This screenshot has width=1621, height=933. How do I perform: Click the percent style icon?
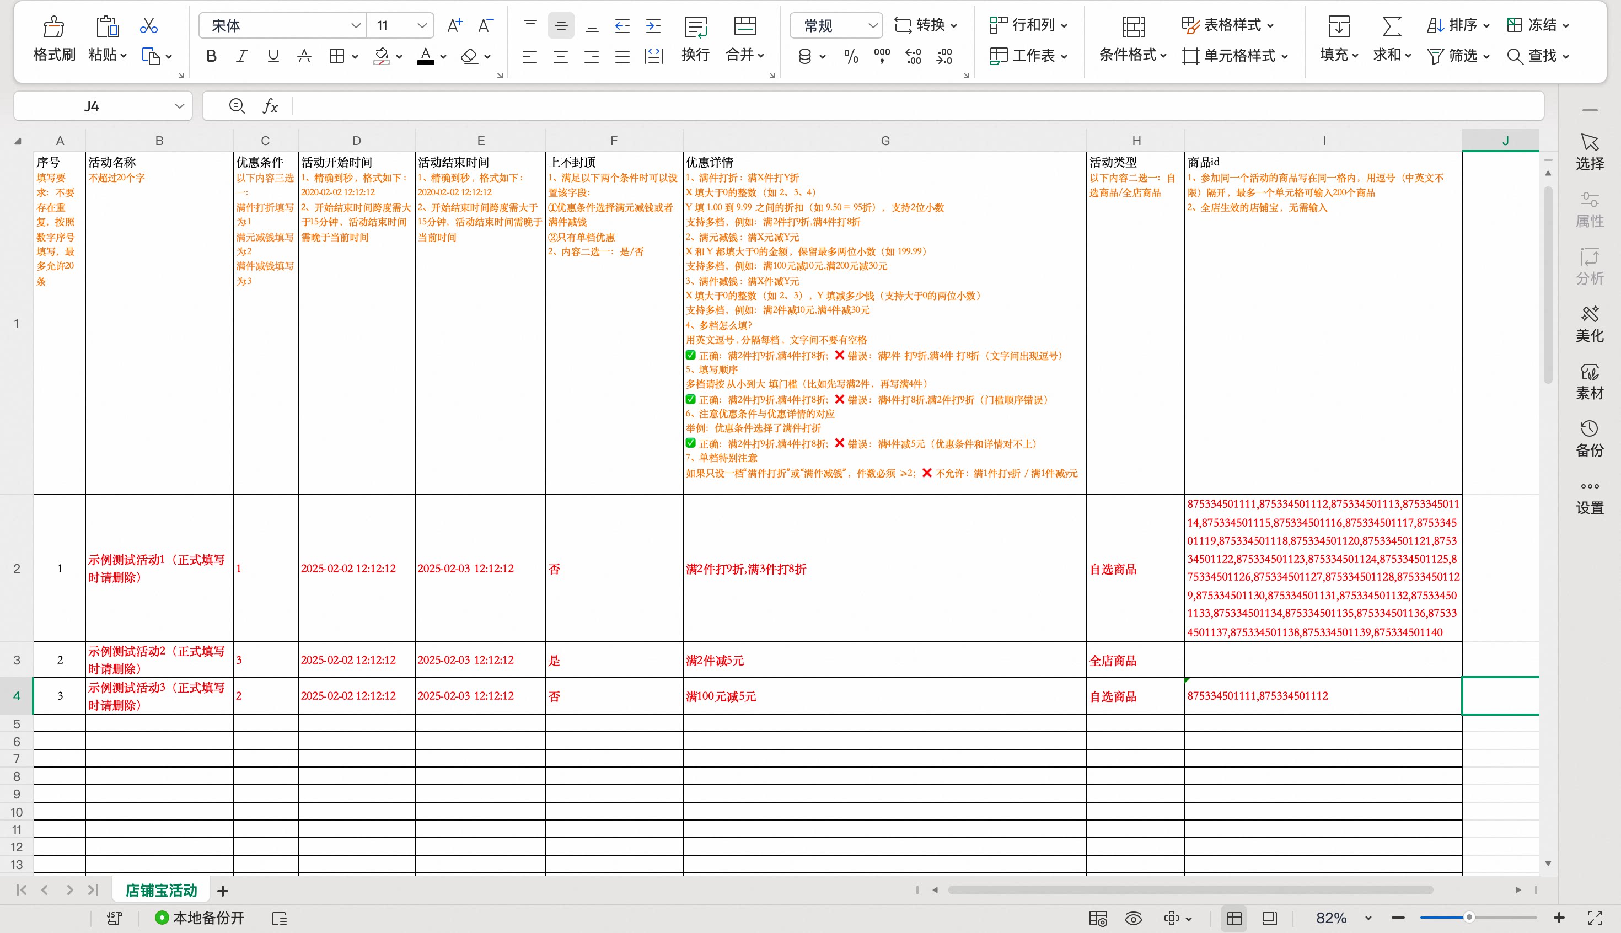click(x=851, y=56)
